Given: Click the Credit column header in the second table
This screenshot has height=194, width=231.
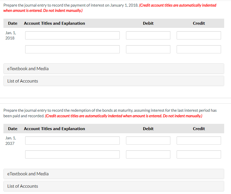Looking at the screenshot, I should tap(199, 129).
